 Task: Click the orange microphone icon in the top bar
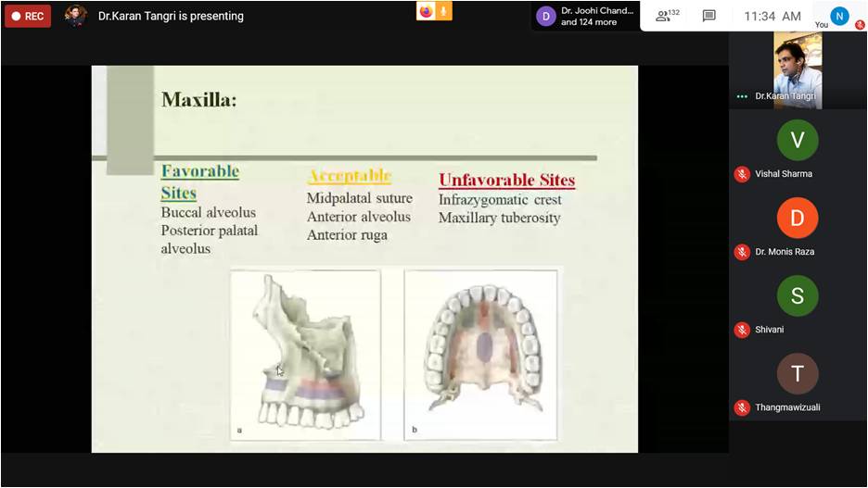[x=443, y=11]
